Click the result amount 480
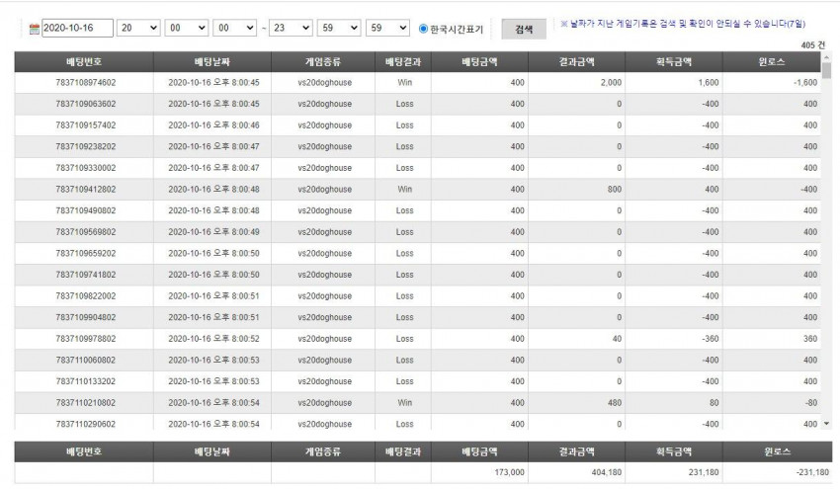Screen dimensions: 840x489 click(615, 403)
